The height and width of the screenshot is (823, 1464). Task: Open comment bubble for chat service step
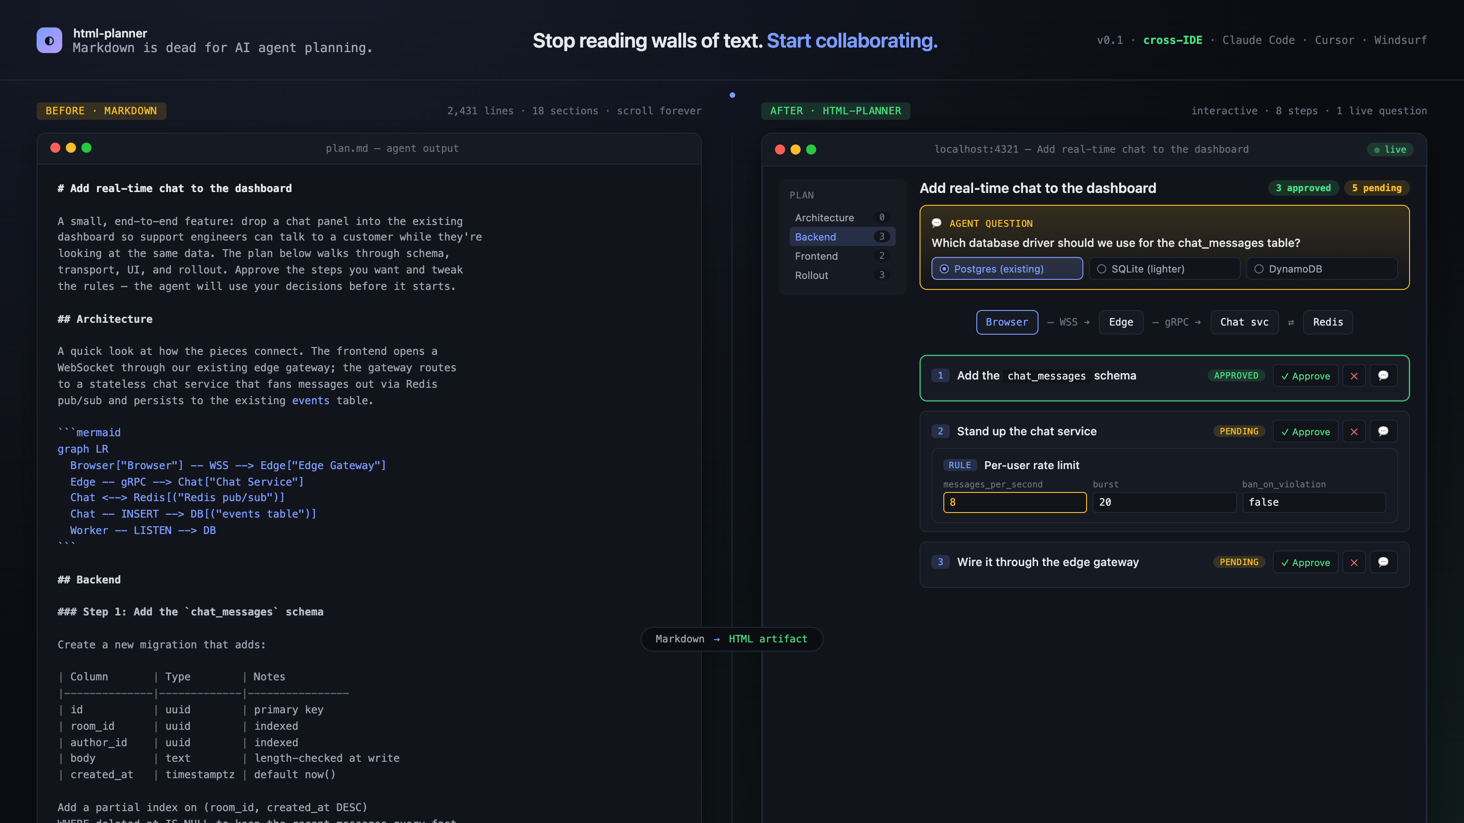(1383, 432)
